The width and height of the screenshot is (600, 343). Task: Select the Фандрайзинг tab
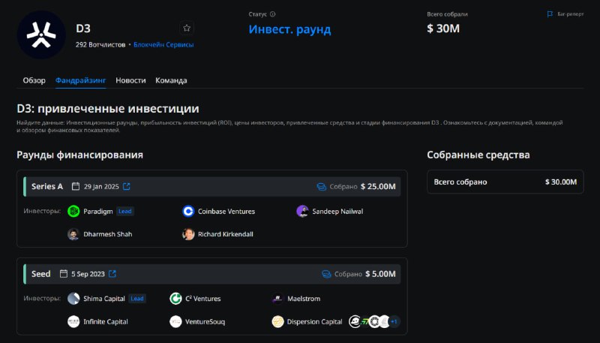(x=80, y=80)
